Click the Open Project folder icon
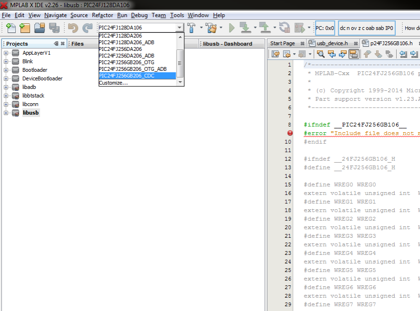 click(x=39, y=28)
